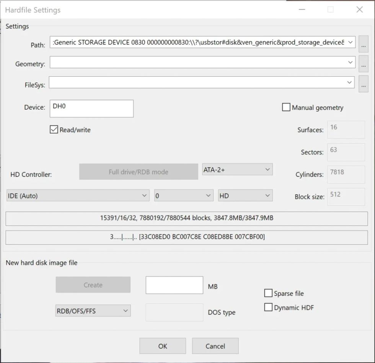Enable the Dynamic HDF checkbox
375x363 pixels.
tap(268, 307)
